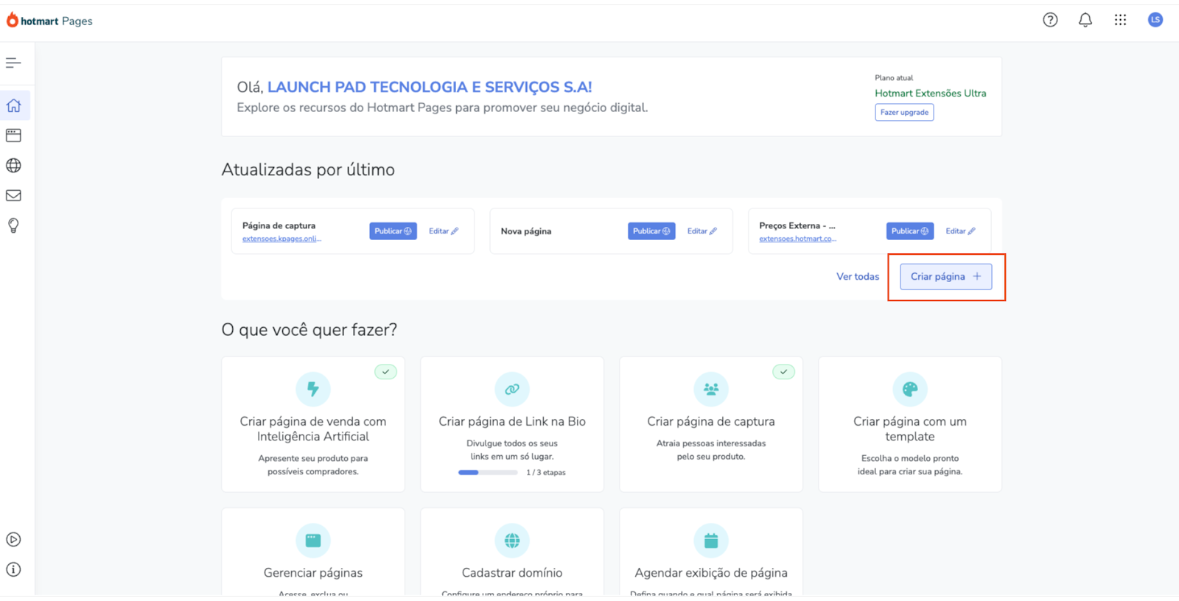Image resolution: width=1179 pixels, height=601 pixels.
Task: Go to Home in the sidebar
Action: click(x=13, y=105)
